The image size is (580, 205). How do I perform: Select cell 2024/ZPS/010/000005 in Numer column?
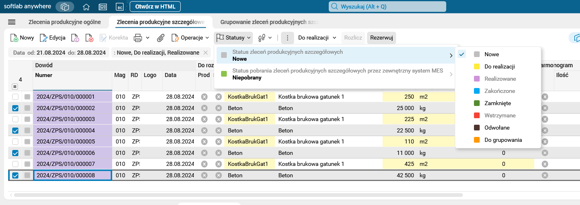coord(73,142)
